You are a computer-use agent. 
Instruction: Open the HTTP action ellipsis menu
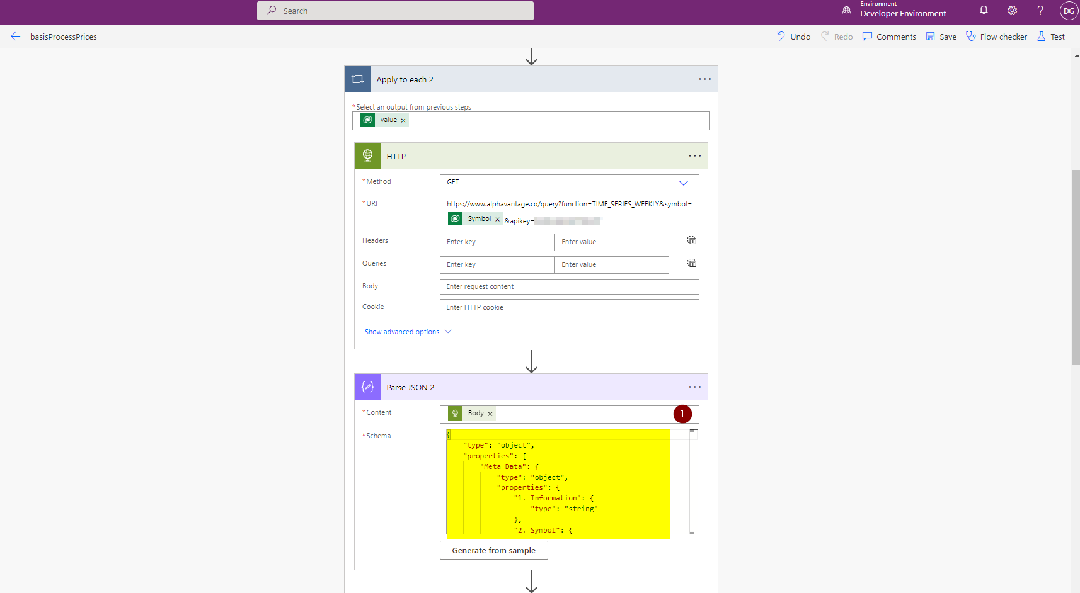(x=694, y=156)
